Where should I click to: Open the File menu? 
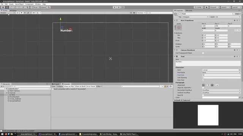[2, 4]
